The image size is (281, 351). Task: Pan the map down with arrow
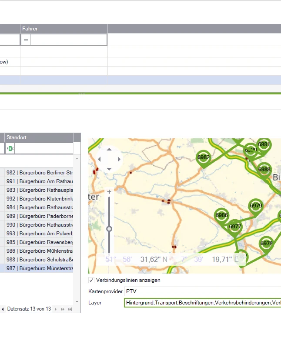[x=109, y=169]
